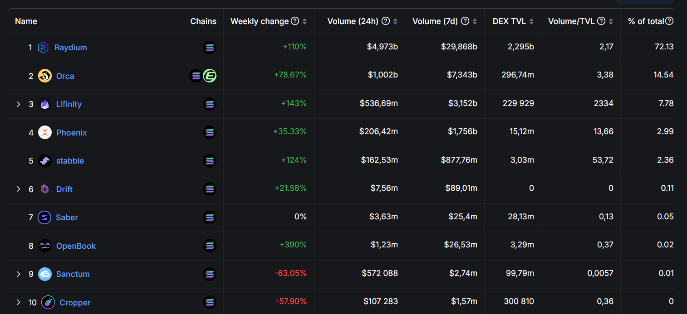Click the Lifinity protocol logo icon

coord(45,104)
